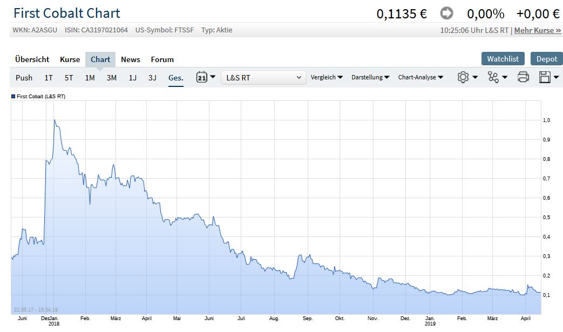This screenshot has height=332, width=563.
Task: Click the 0,00% change value
Action: tap(485, 14)
